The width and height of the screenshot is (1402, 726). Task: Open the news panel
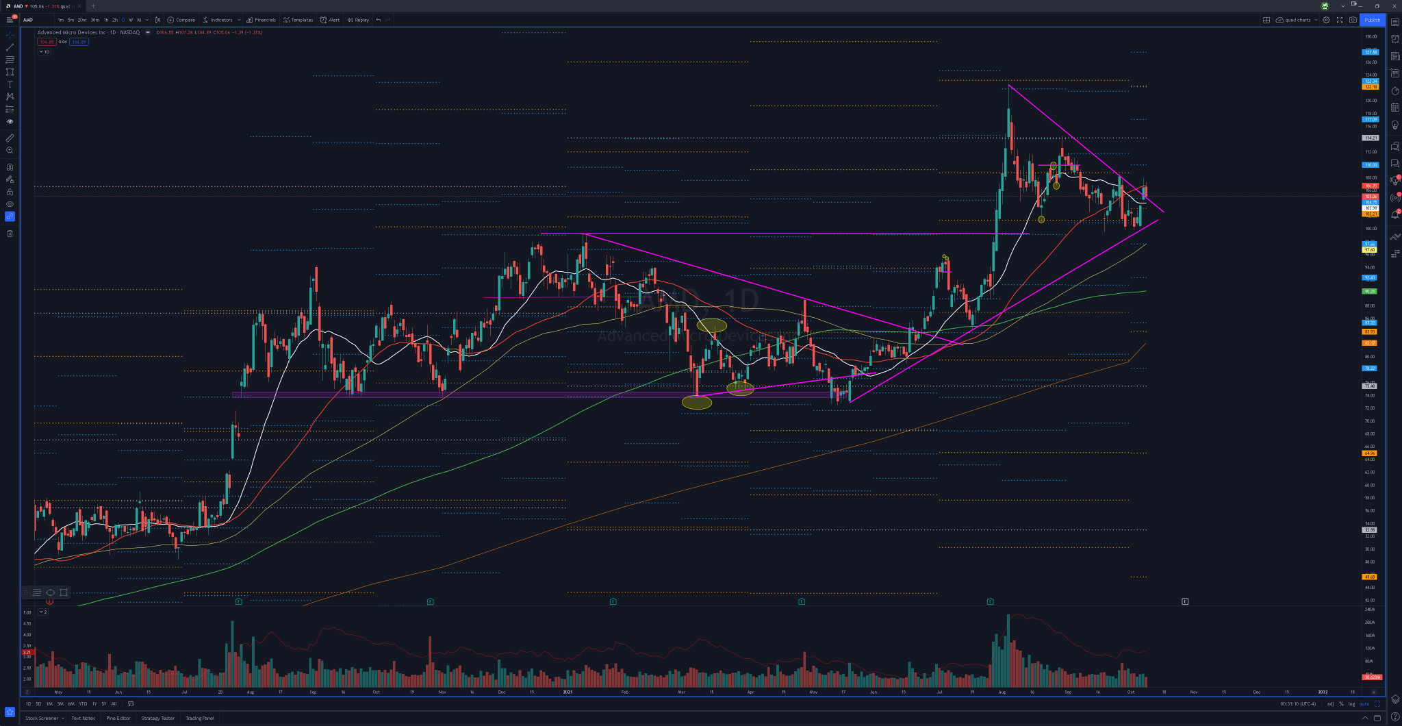pos(1395,56)
